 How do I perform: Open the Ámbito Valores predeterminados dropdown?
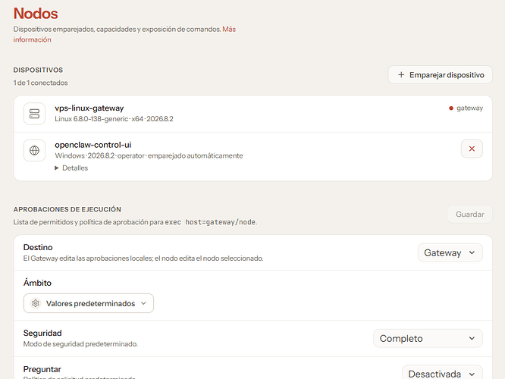point(89,303)
